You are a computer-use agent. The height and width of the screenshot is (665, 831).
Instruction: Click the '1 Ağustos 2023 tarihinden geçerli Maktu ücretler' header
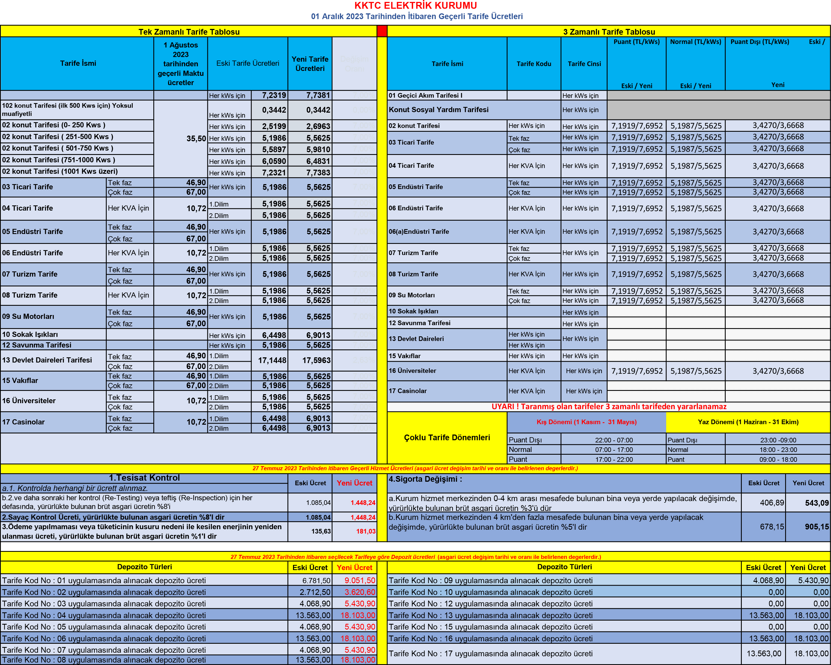180,64
